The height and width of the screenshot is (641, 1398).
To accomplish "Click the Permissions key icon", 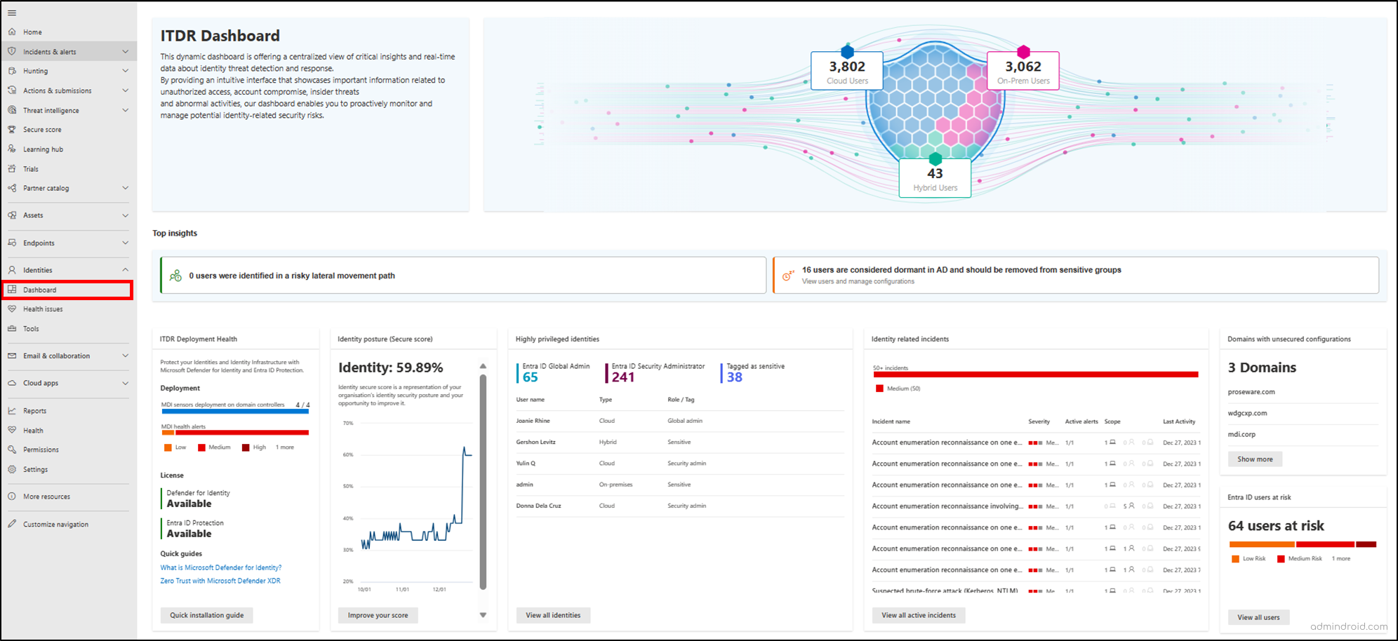I will [x=12, y=450].
